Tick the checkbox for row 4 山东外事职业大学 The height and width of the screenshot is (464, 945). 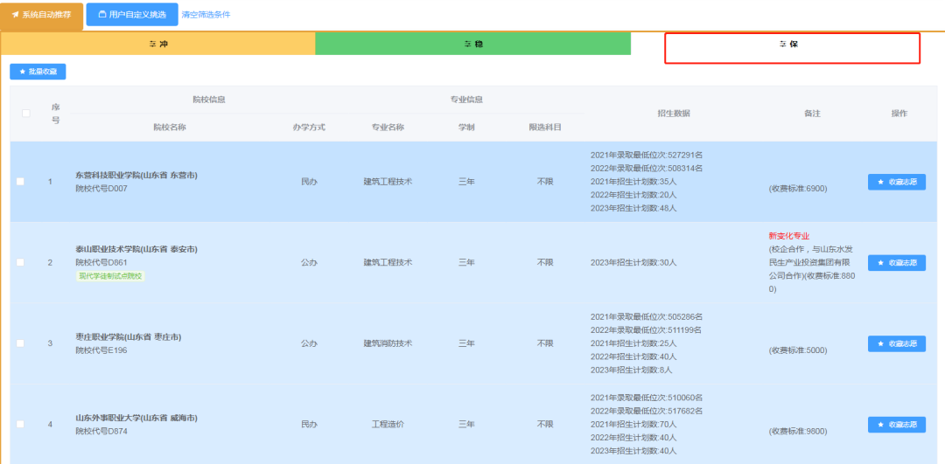21,425
